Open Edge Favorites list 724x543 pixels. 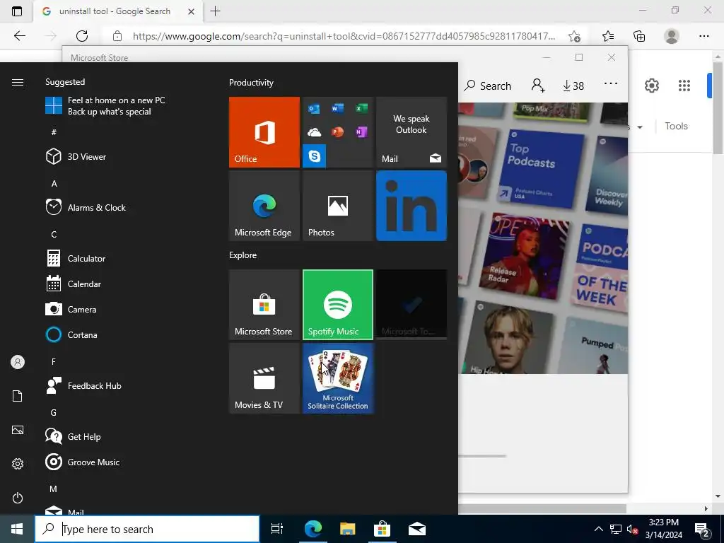coord(608,36)
